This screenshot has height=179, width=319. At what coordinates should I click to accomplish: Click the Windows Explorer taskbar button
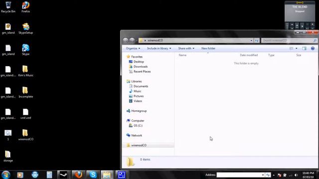tap(107, 175)
